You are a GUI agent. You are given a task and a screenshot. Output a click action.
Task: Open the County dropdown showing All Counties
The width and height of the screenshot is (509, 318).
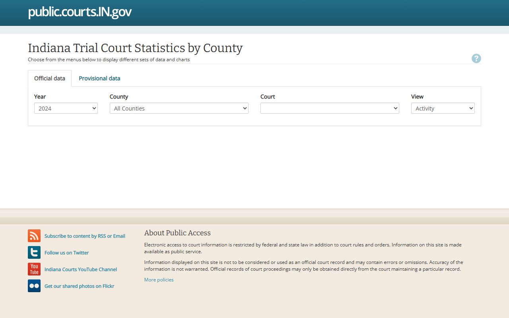(179, 108)
